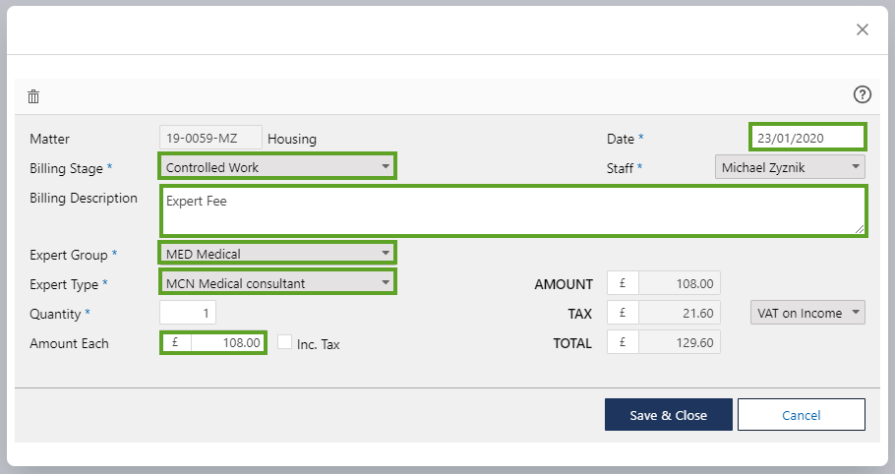This screenshot has height=474, width=895.
Task: Focus the Billing Description text area
Action: click(511, 211)
